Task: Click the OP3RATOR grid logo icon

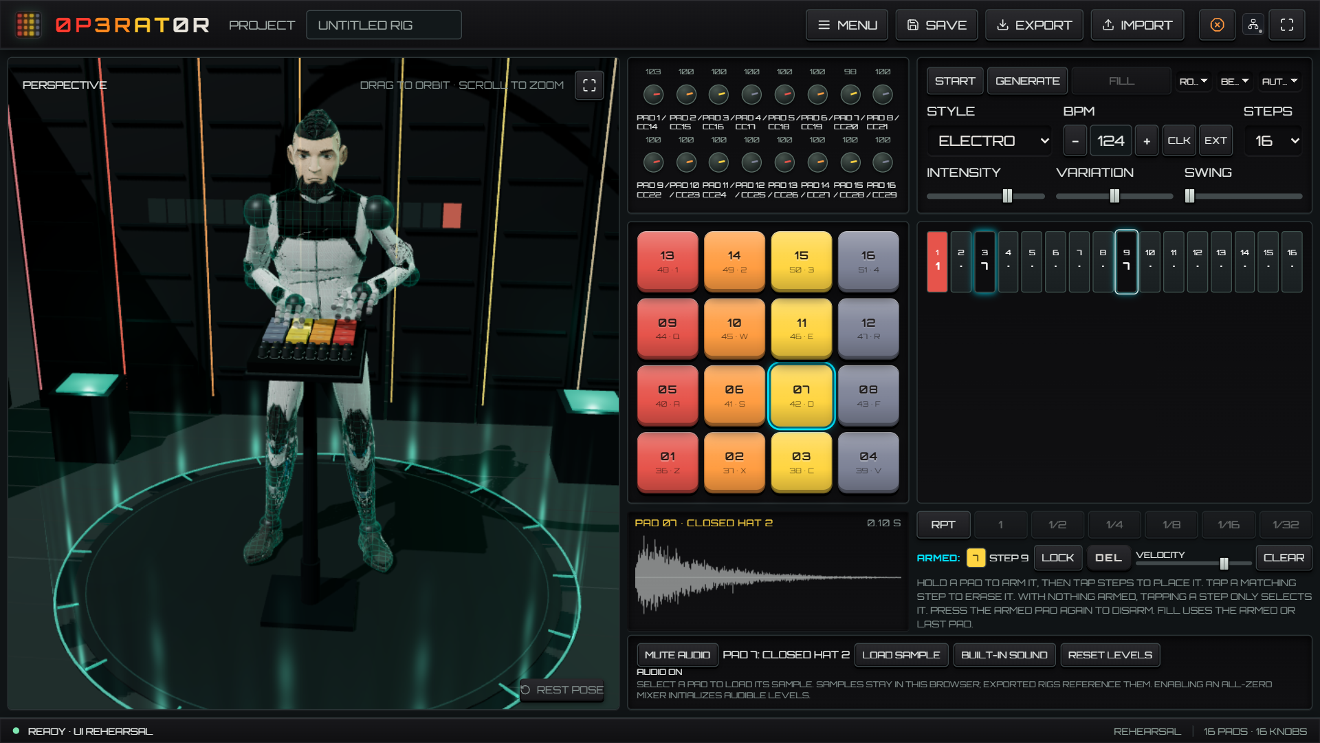Action: 28,25
